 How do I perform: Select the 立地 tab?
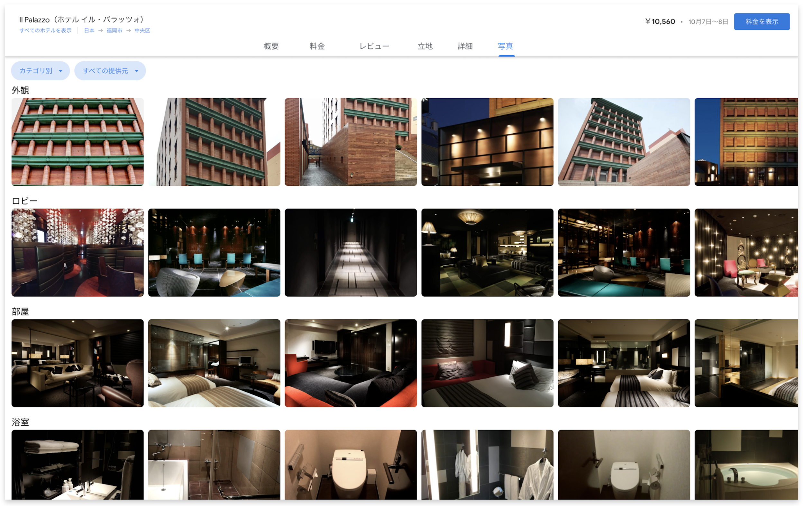pyautogui.click(x=425, y=46)
